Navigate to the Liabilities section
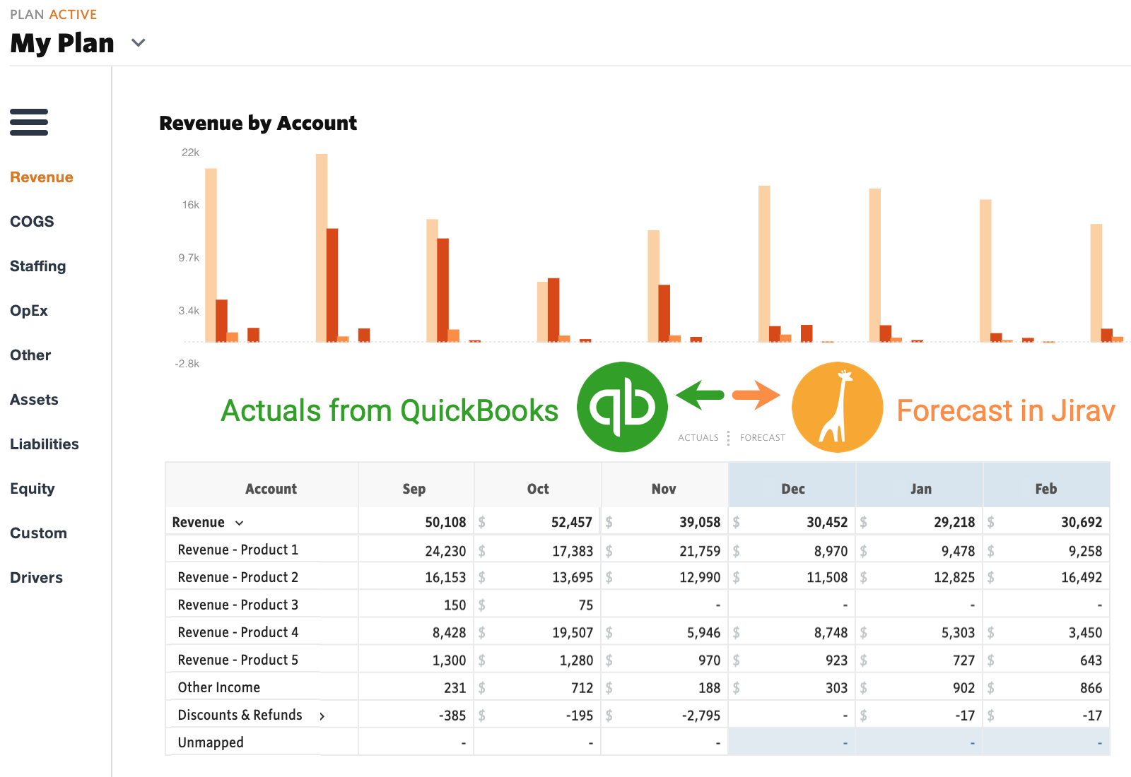This screenshot has height=777, width=1131. click(44, 444)
